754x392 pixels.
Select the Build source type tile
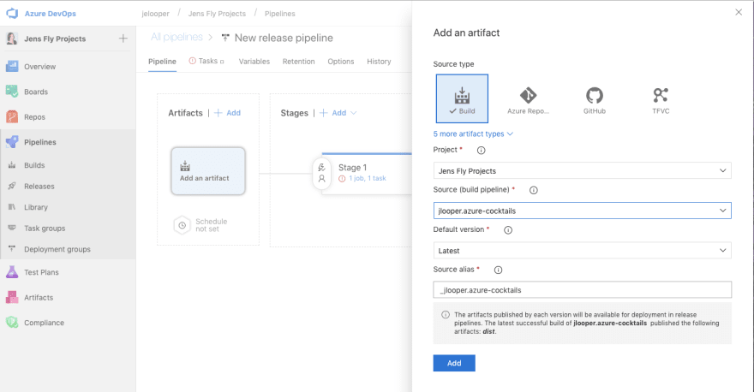click(462, 98)
